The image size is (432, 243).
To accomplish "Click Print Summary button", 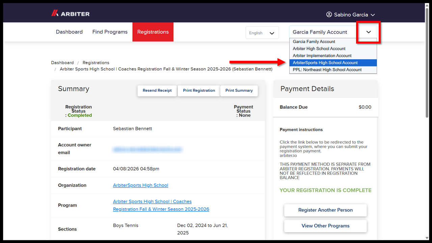I will [x=239, y=90].
